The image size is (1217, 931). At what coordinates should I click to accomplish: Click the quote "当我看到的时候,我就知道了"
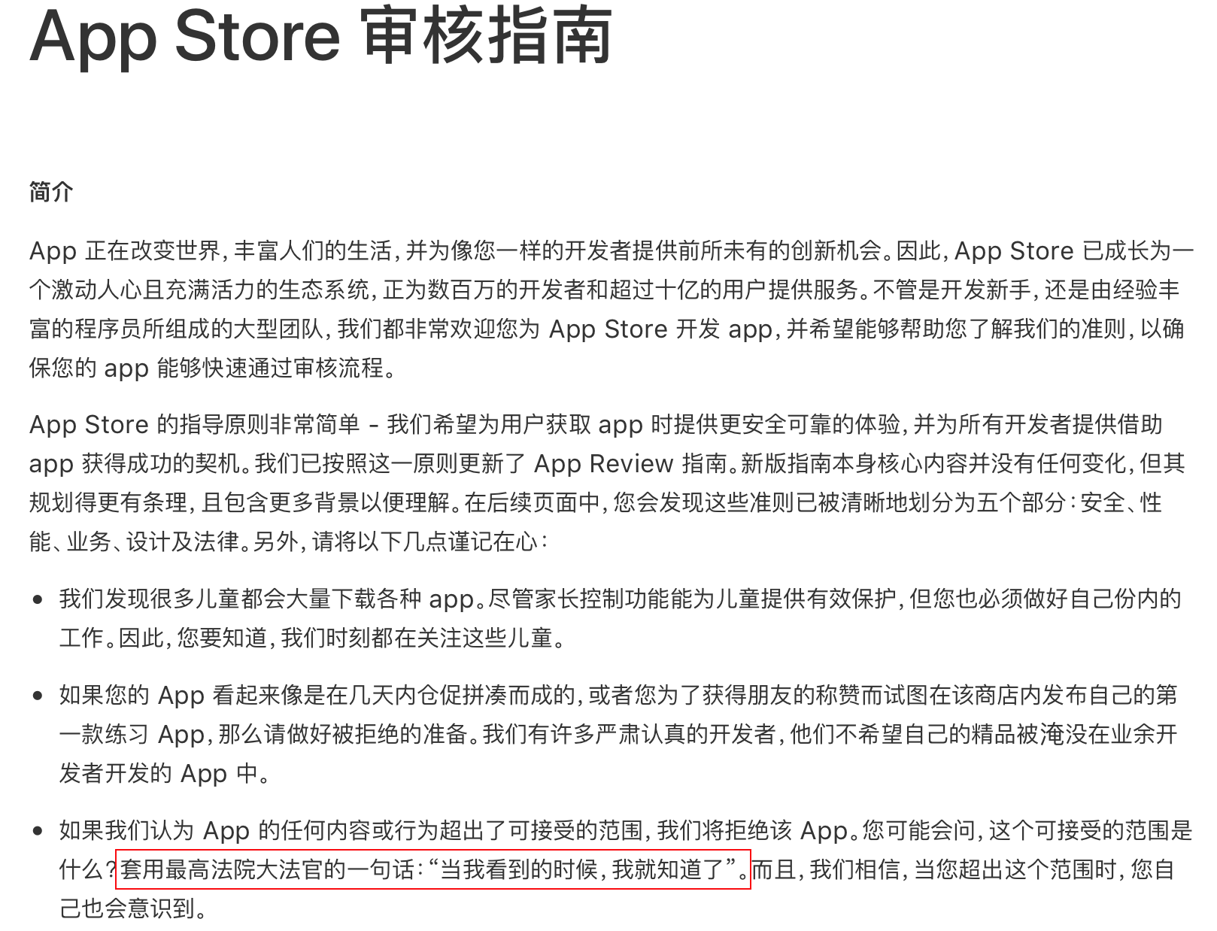pyautogui.click(x=582, y=870)
